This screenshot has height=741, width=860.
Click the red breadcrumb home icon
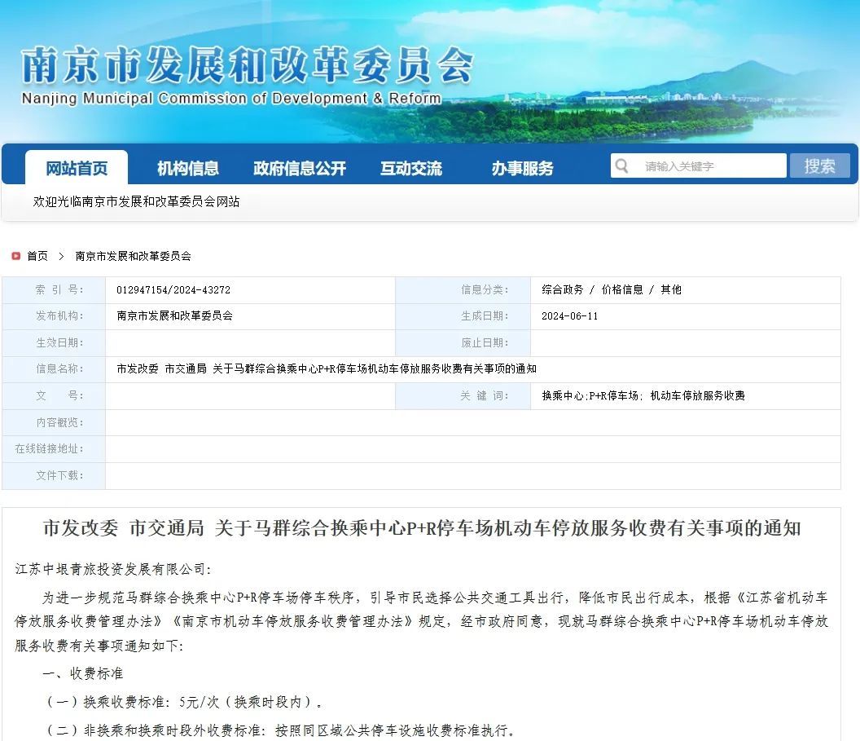(x=16, y=256)
